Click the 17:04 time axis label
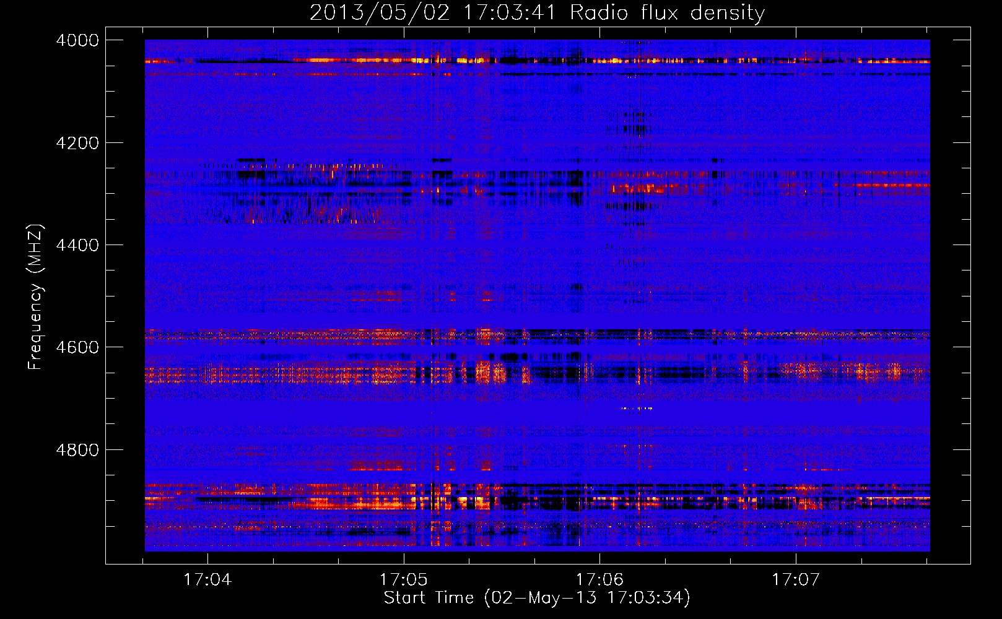The height and width of the screenshot is (619, 1002). (x=207, y=580)
